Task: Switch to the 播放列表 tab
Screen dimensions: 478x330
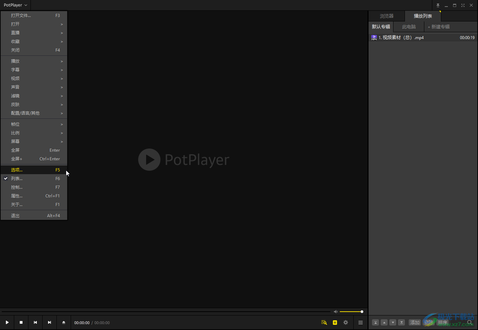Action: 423,16
